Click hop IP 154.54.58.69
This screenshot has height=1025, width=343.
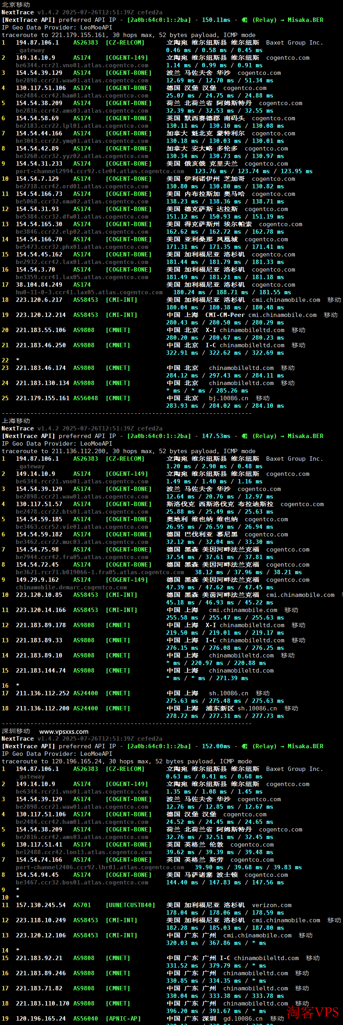coord(37,118)
